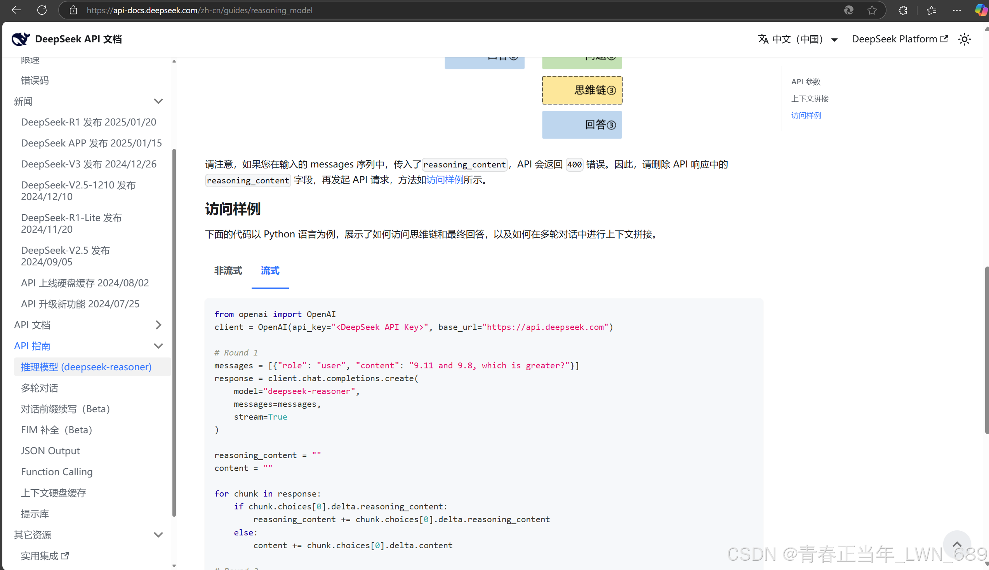Click the DeepSeek whale logo
The image size is (989, 570).
(20, 39)
